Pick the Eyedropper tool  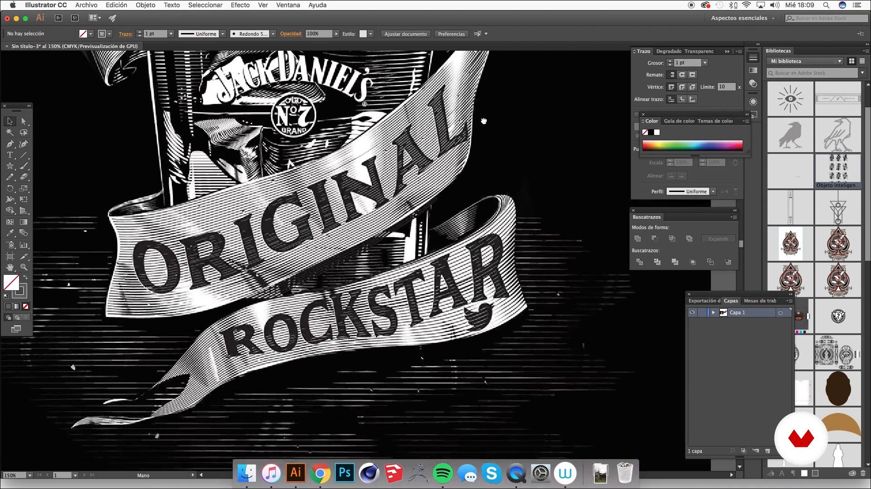10,233
